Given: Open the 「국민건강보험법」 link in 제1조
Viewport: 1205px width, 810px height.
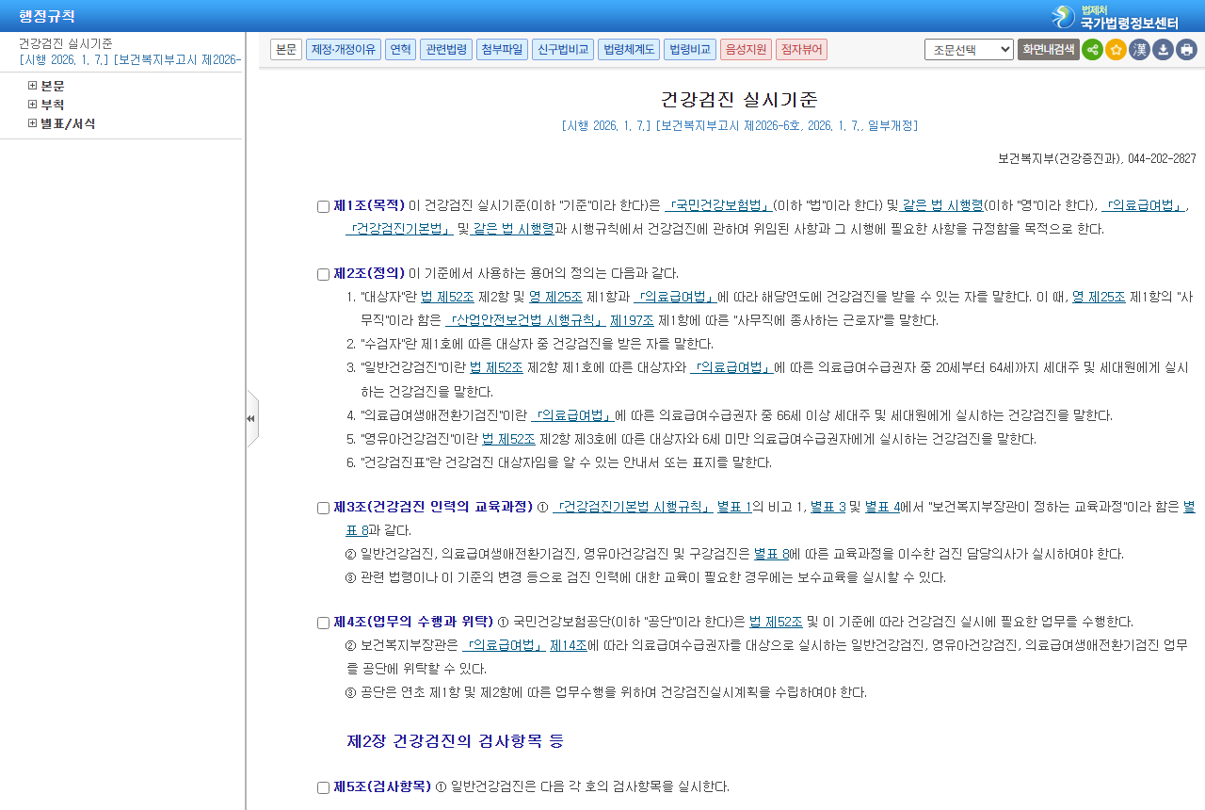Looking at the screenshot, I should point(718,205).
